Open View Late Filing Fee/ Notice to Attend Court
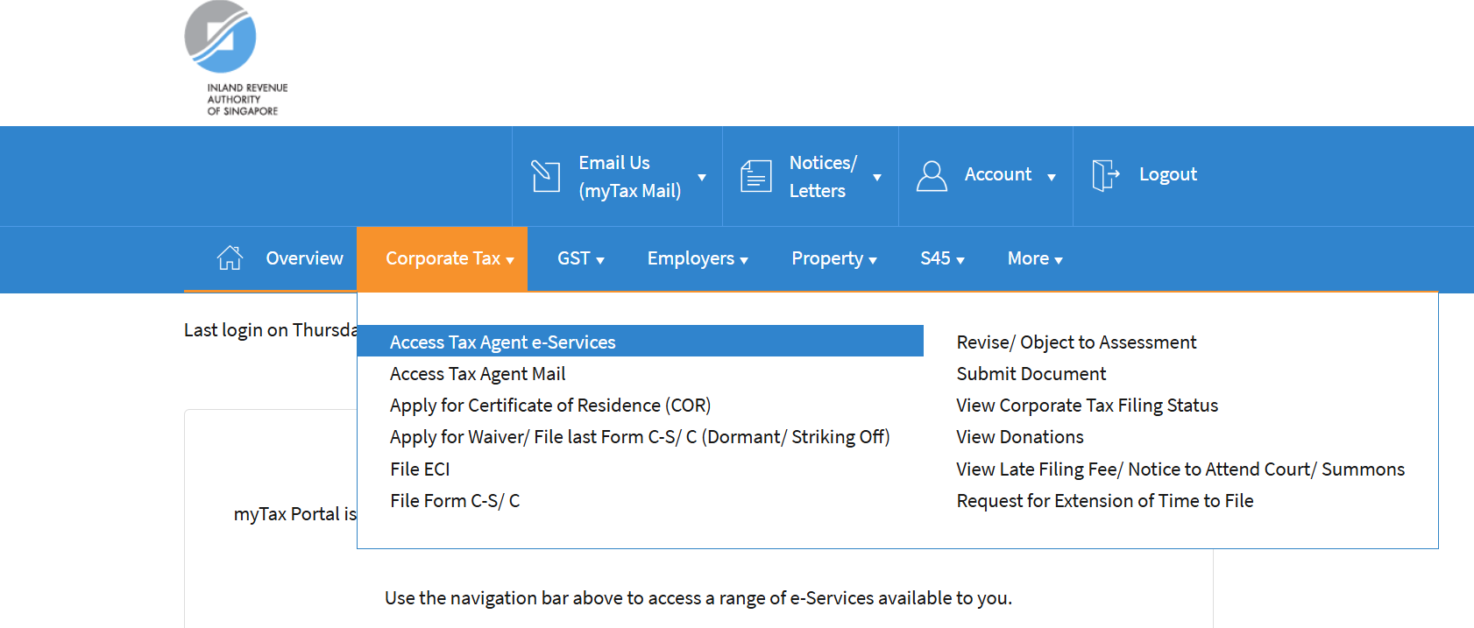Image resolution: width=1474 pixels, height=628 pixels. pos(1180,469)
